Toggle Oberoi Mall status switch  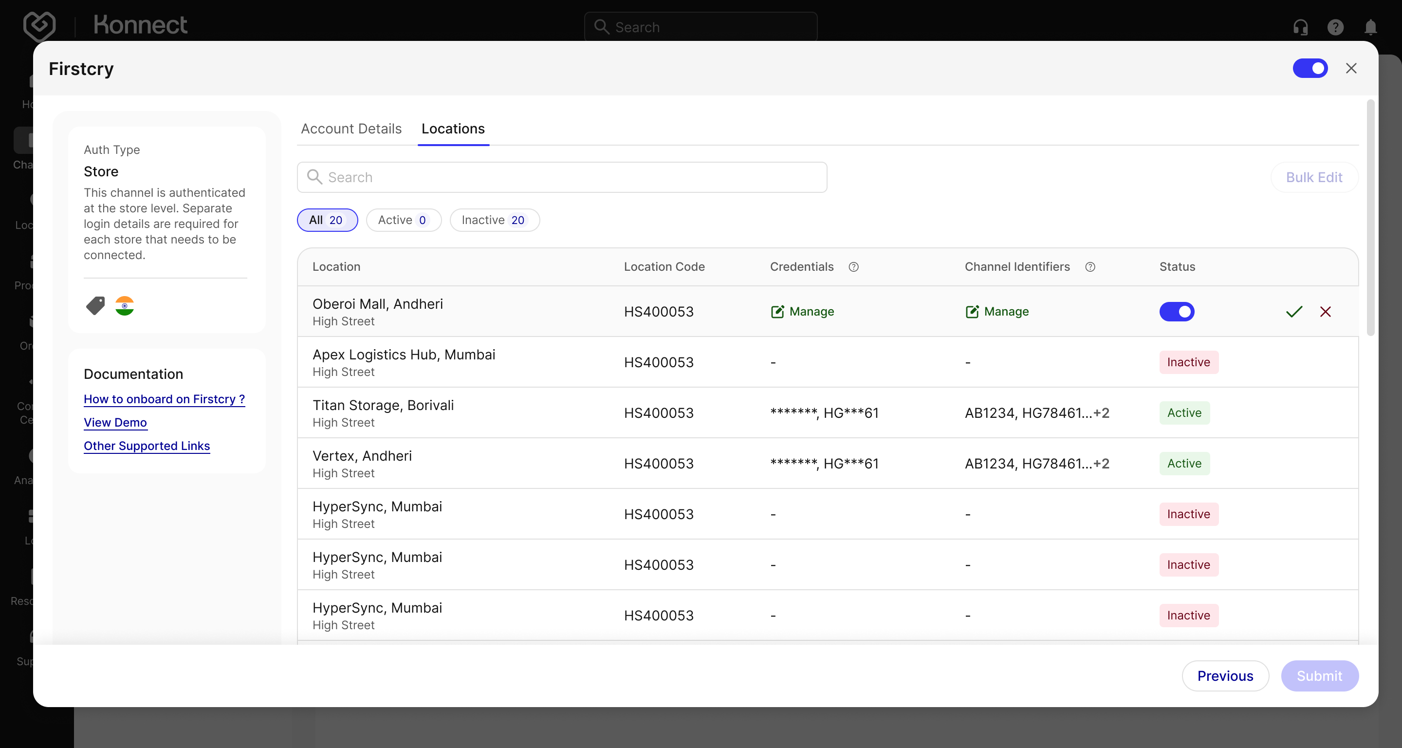1177,311
